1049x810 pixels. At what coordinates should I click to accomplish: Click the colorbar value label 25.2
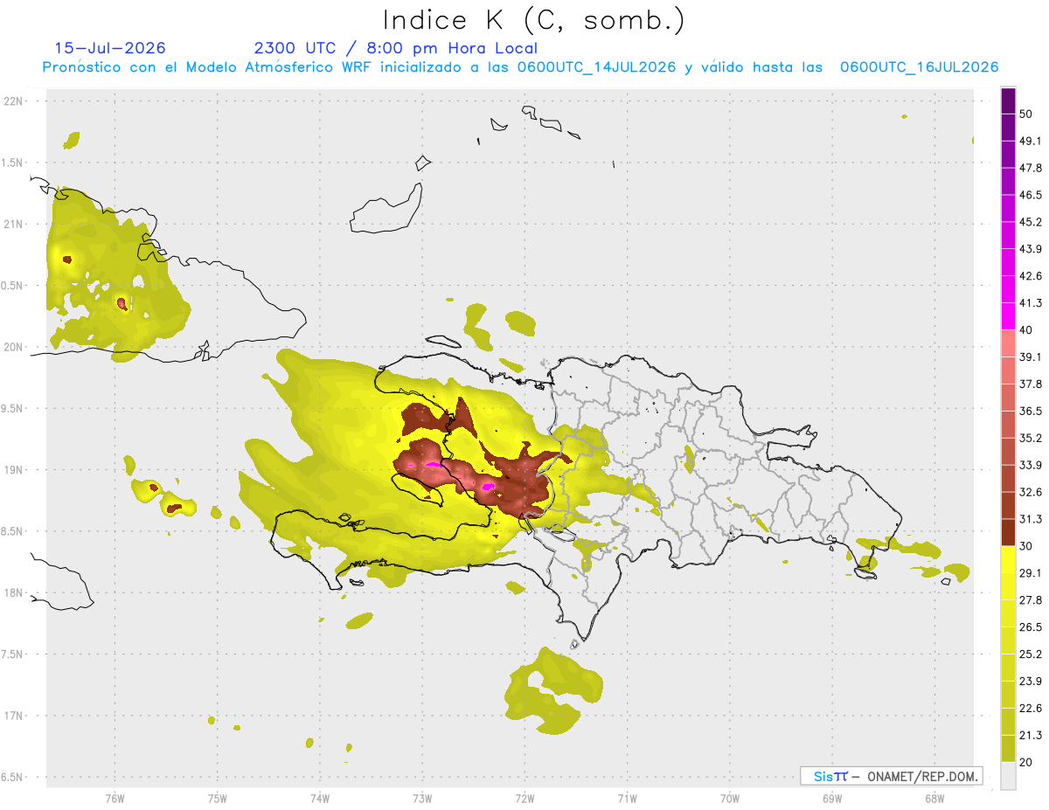(x=1031, y=654)
